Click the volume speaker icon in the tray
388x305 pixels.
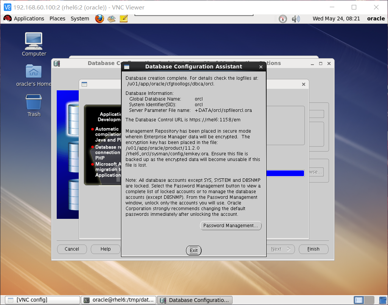point(296,18)
